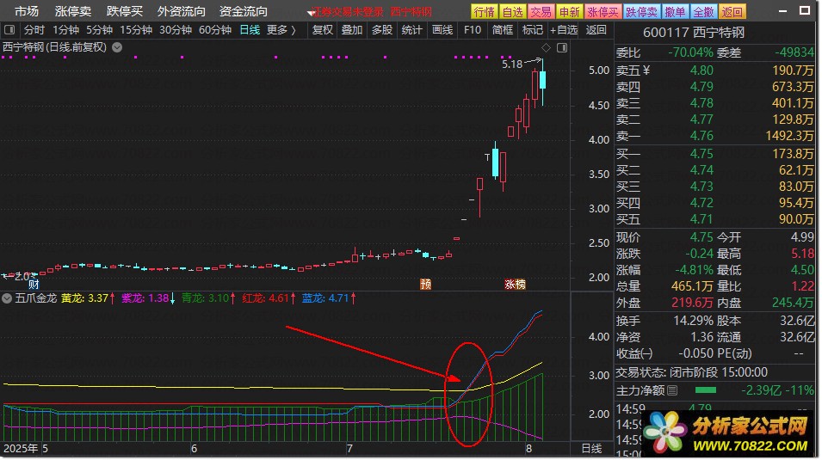Switch to the 5分钟 period
822x460 pixels.
click(x=100, y=30)
